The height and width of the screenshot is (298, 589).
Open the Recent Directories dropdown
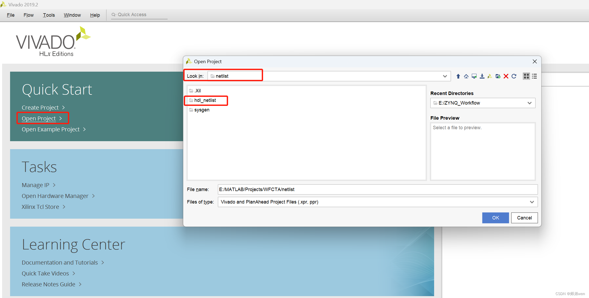click(529, 103)
